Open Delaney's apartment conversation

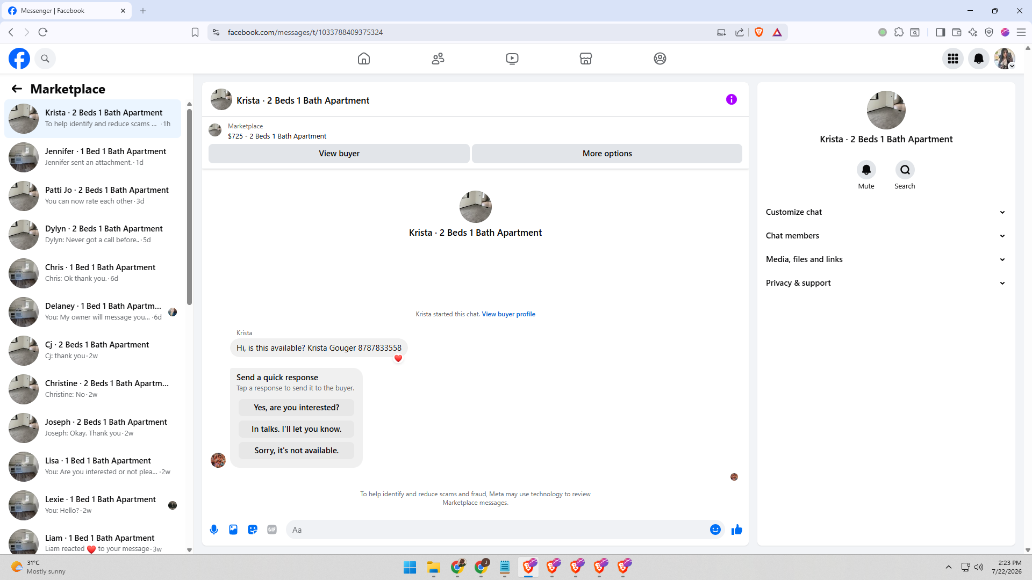(93, 312)
